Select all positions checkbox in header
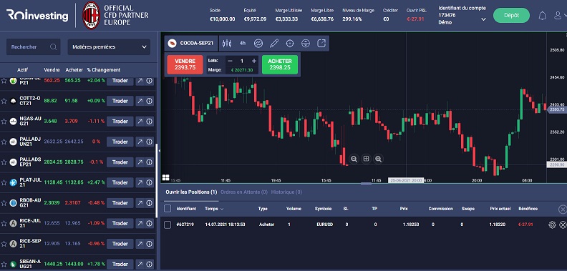Image resolution: width=567 pixels, height=271 pixels. (168, 209)
